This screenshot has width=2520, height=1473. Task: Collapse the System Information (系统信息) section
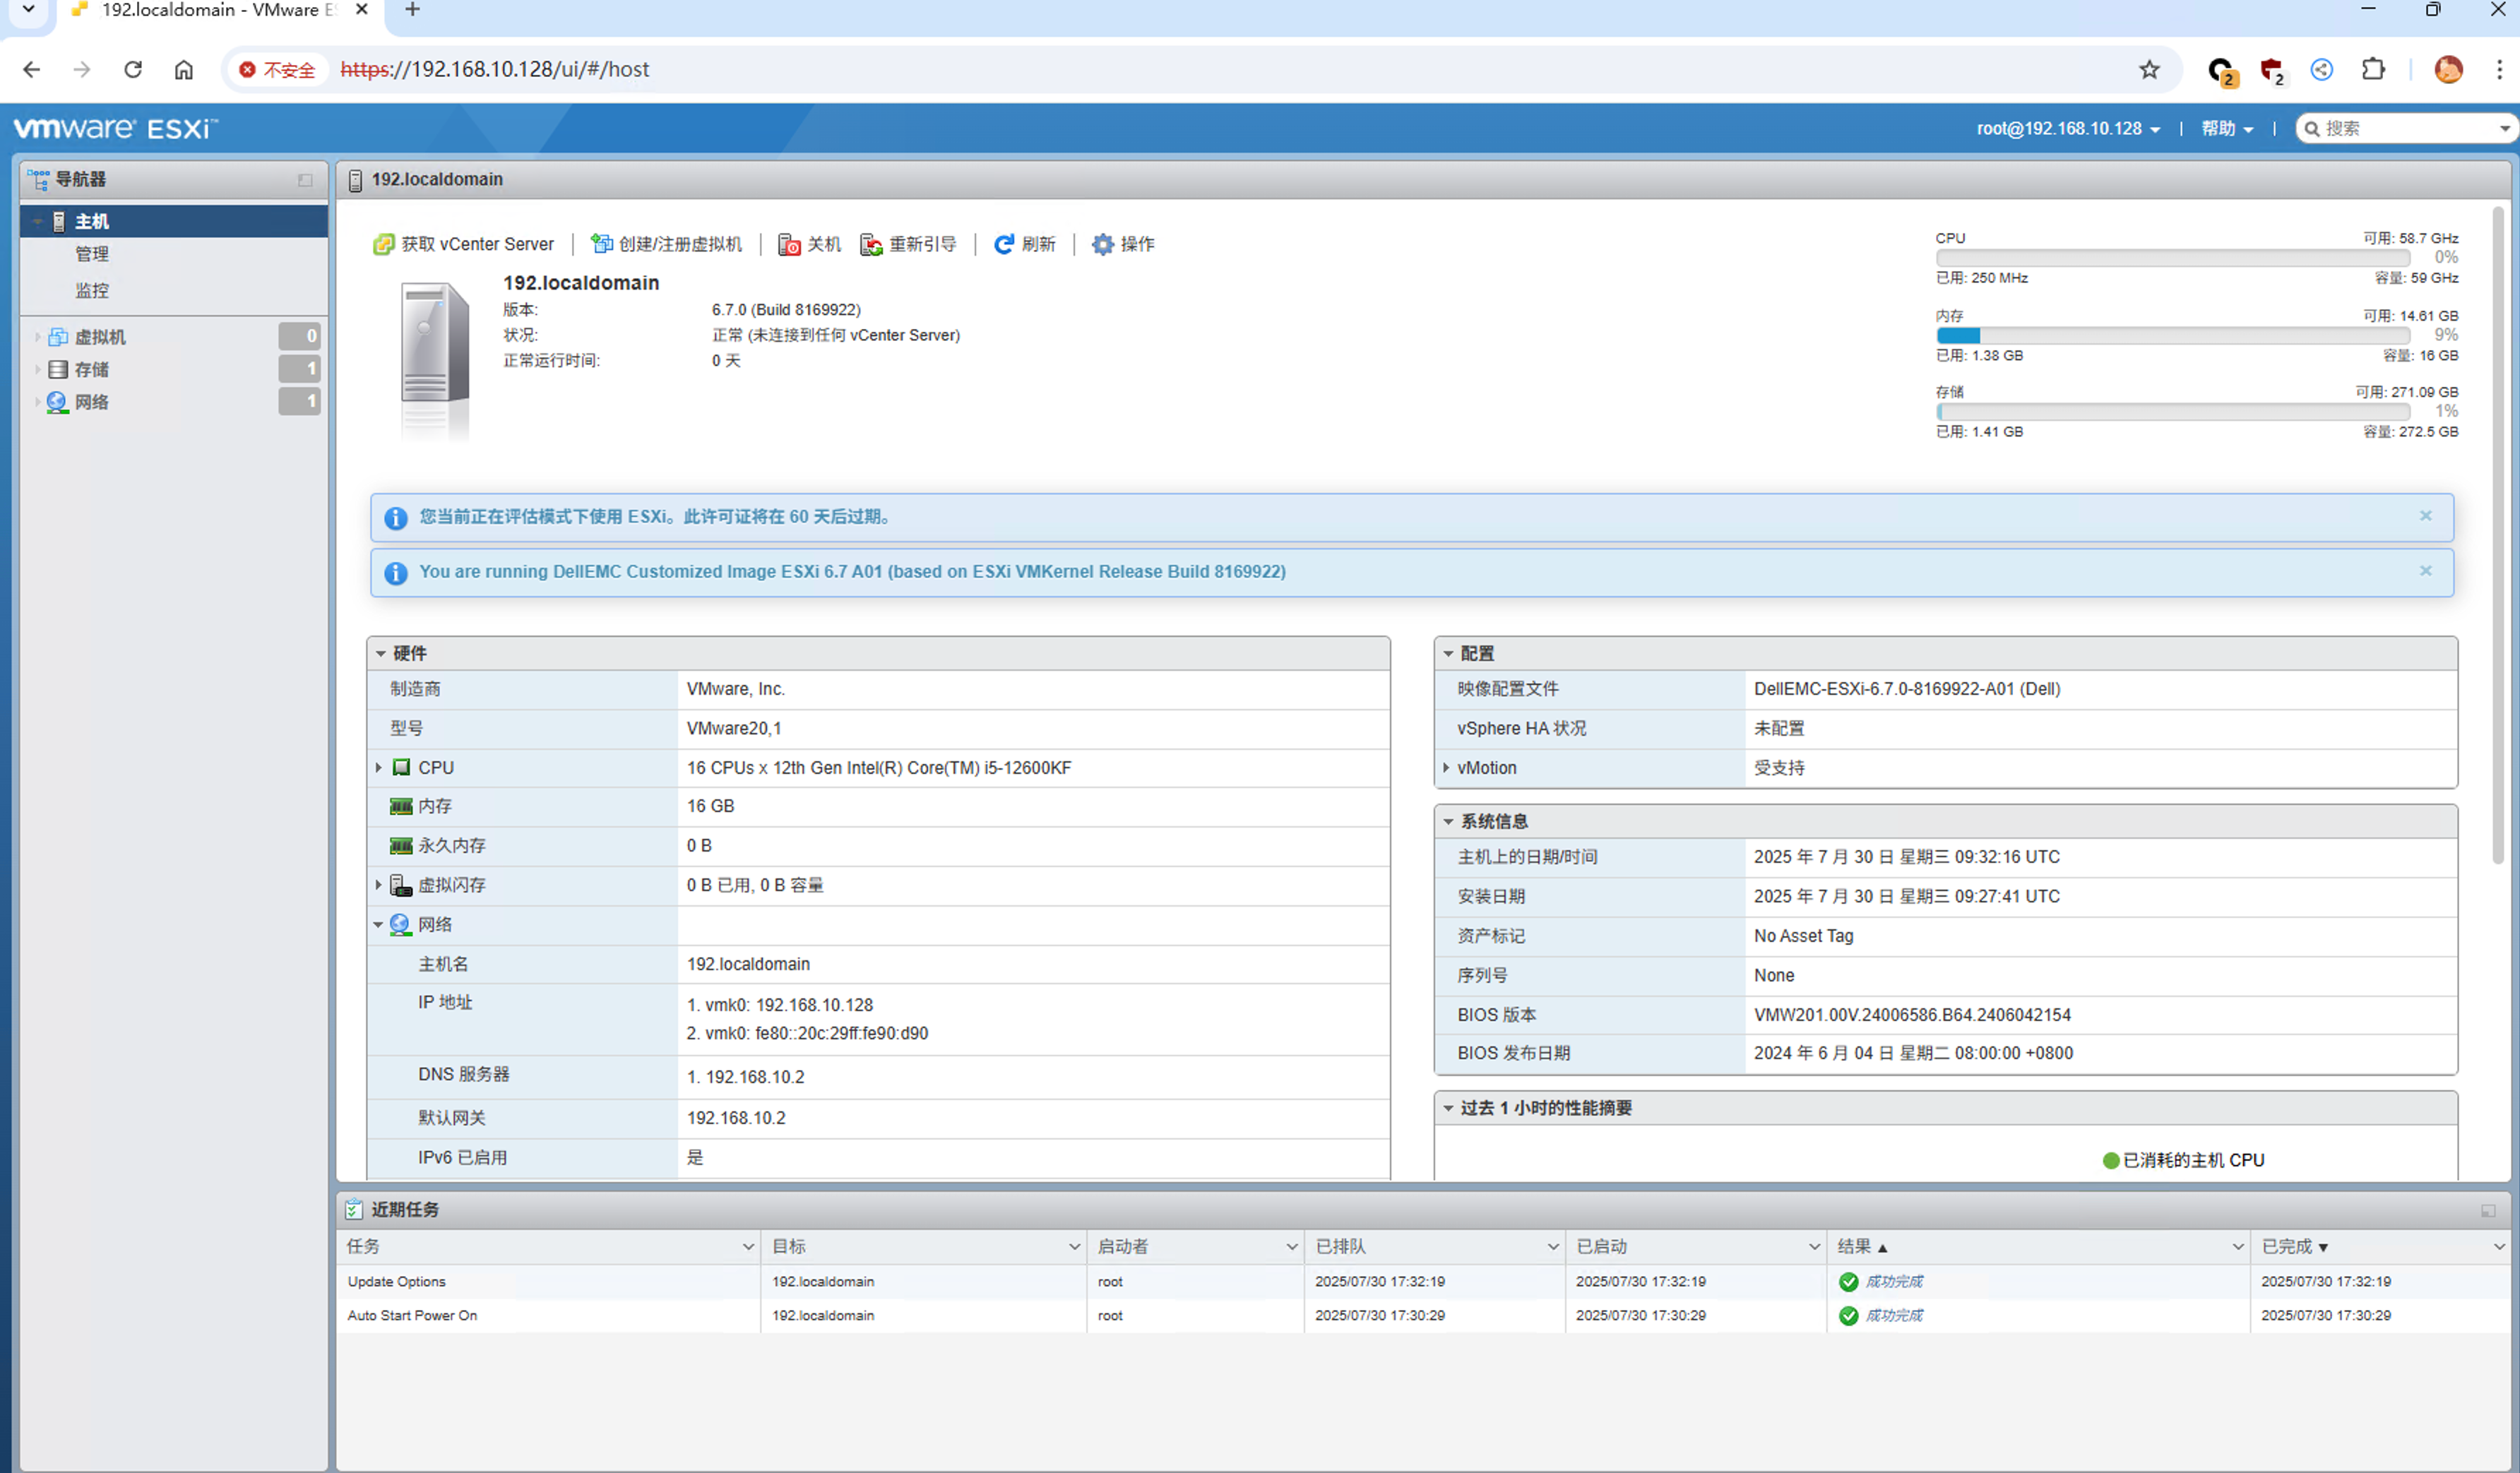pyautogui.click(x=1448, y=822)
